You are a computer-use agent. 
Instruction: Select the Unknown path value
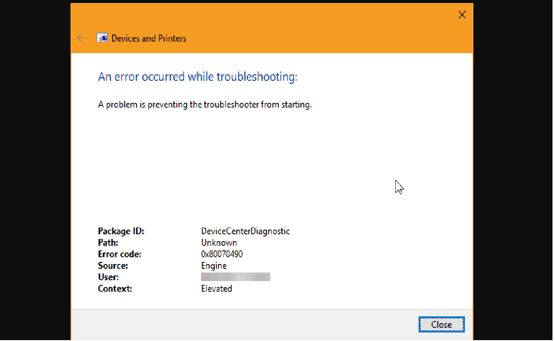[219, 242]
